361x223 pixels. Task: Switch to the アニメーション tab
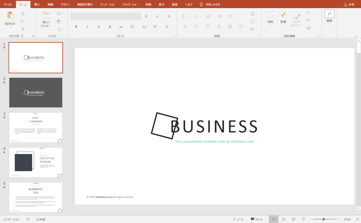pos(107,4)
